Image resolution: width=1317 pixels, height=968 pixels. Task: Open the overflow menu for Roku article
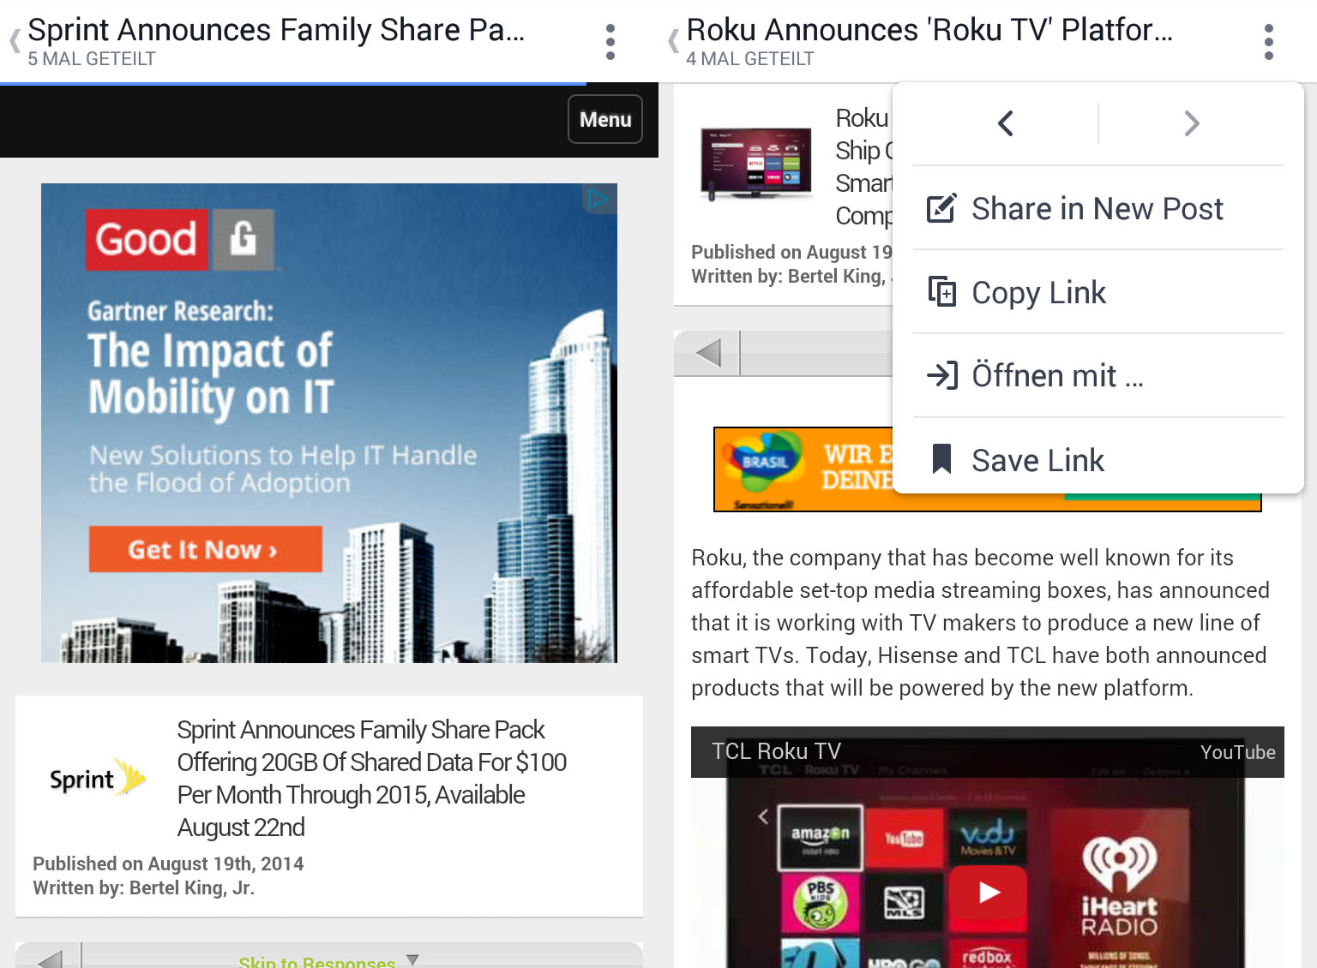click(x=1268, y=42)
